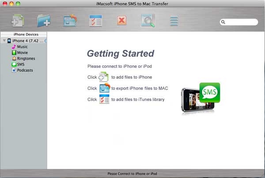The image size is (265, 178).
Task: Click the info badge beside iPhone 4
Action: pyautogui.click(x=45, y=41)
